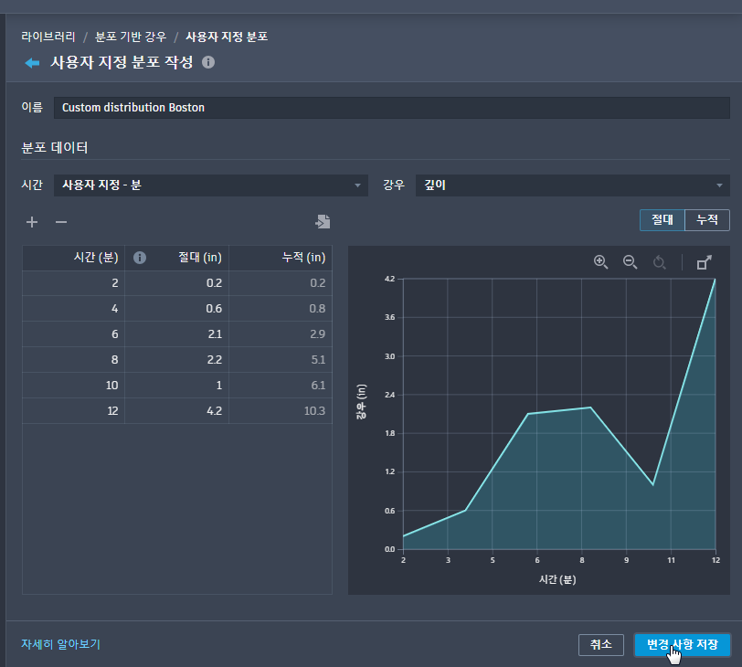Click the chart y-axis label 강우 (in)
This screenshot has height=667, width=742.
click(x=361, y=402)
